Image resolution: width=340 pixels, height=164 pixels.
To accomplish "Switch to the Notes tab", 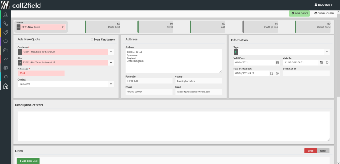I will (x=323, y=151).
